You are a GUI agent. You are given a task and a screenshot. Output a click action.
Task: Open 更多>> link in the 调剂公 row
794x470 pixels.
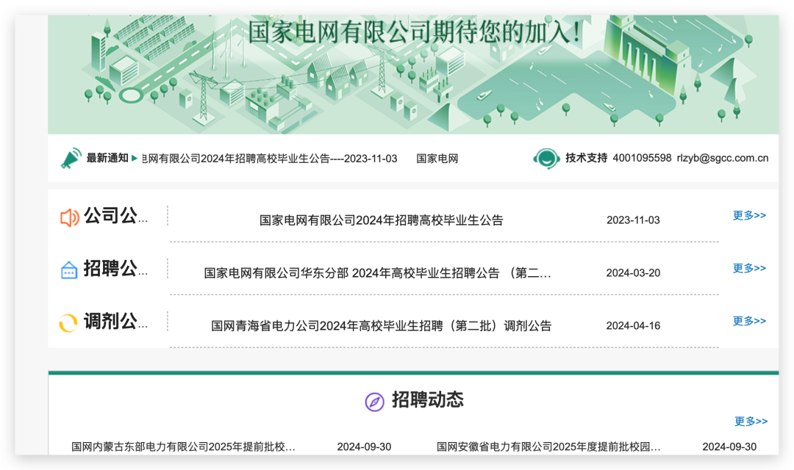pyautogui.click(x=749, y=321)
